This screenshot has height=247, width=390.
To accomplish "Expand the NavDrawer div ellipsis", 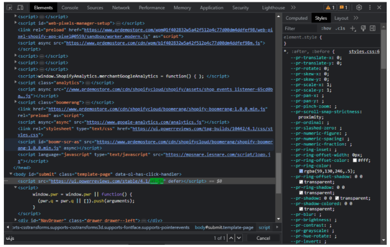I will 143,221.
